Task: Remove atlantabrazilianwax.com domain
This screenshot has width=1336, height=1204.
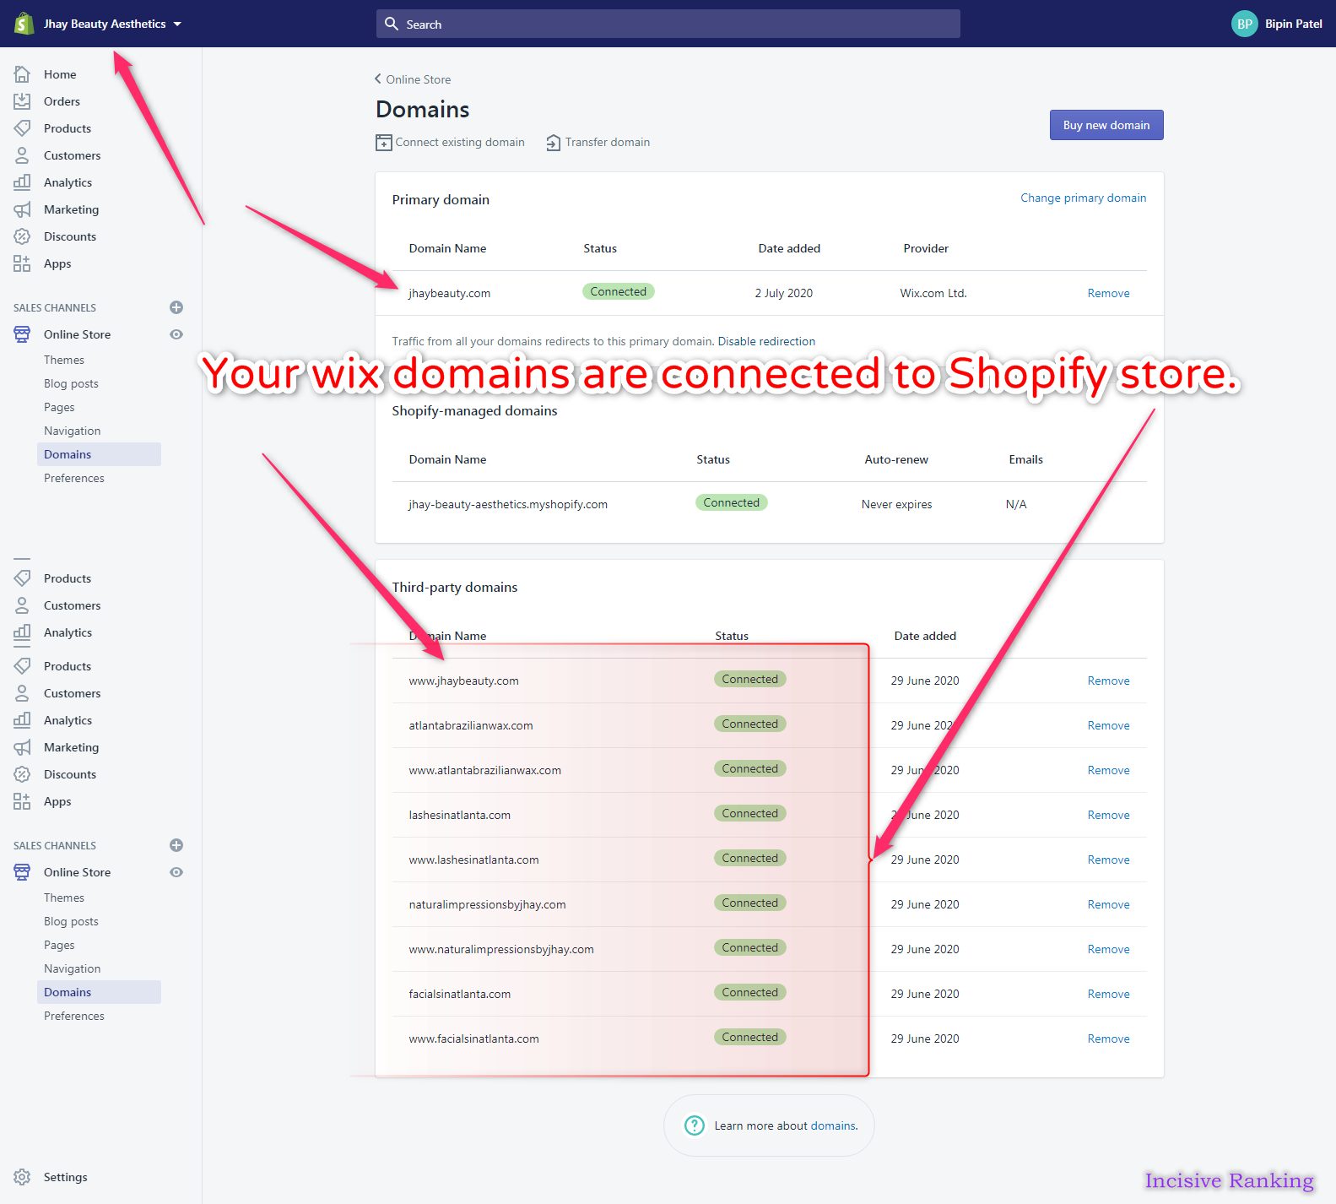Action: [x=1108, y=725]
